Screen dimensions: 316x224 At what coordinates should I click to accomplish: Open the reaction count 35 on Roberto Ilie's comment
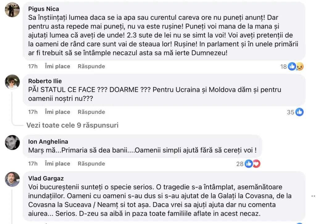[290, 112]
